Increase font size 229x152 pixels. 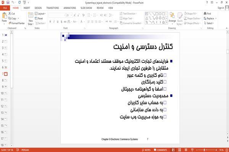[x=75, y=15]
